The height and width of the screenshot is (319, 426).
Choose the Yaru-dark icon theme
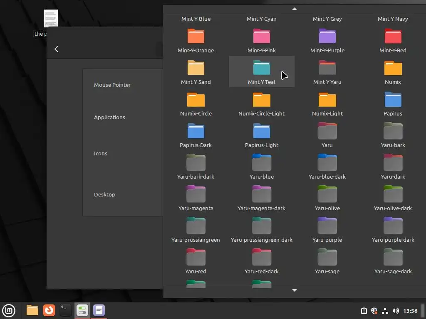[393, 166]
